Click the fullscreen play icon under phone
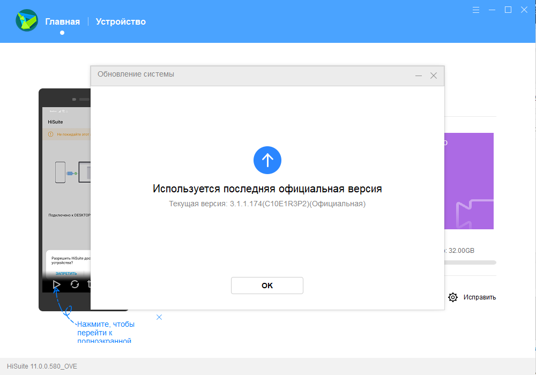Viewport: 536px width, 375px height. coord(57,284)
